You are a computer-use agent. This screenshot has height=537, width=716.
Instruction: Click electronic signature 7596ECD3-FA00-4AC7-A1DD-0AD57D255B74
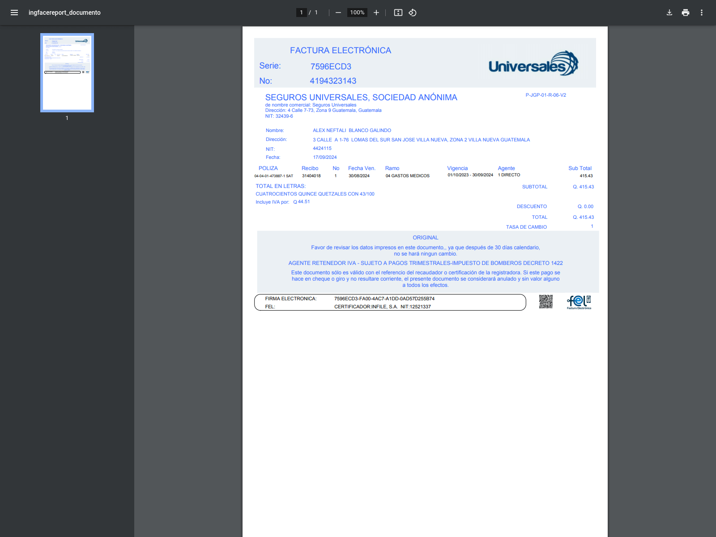point(384,299)
